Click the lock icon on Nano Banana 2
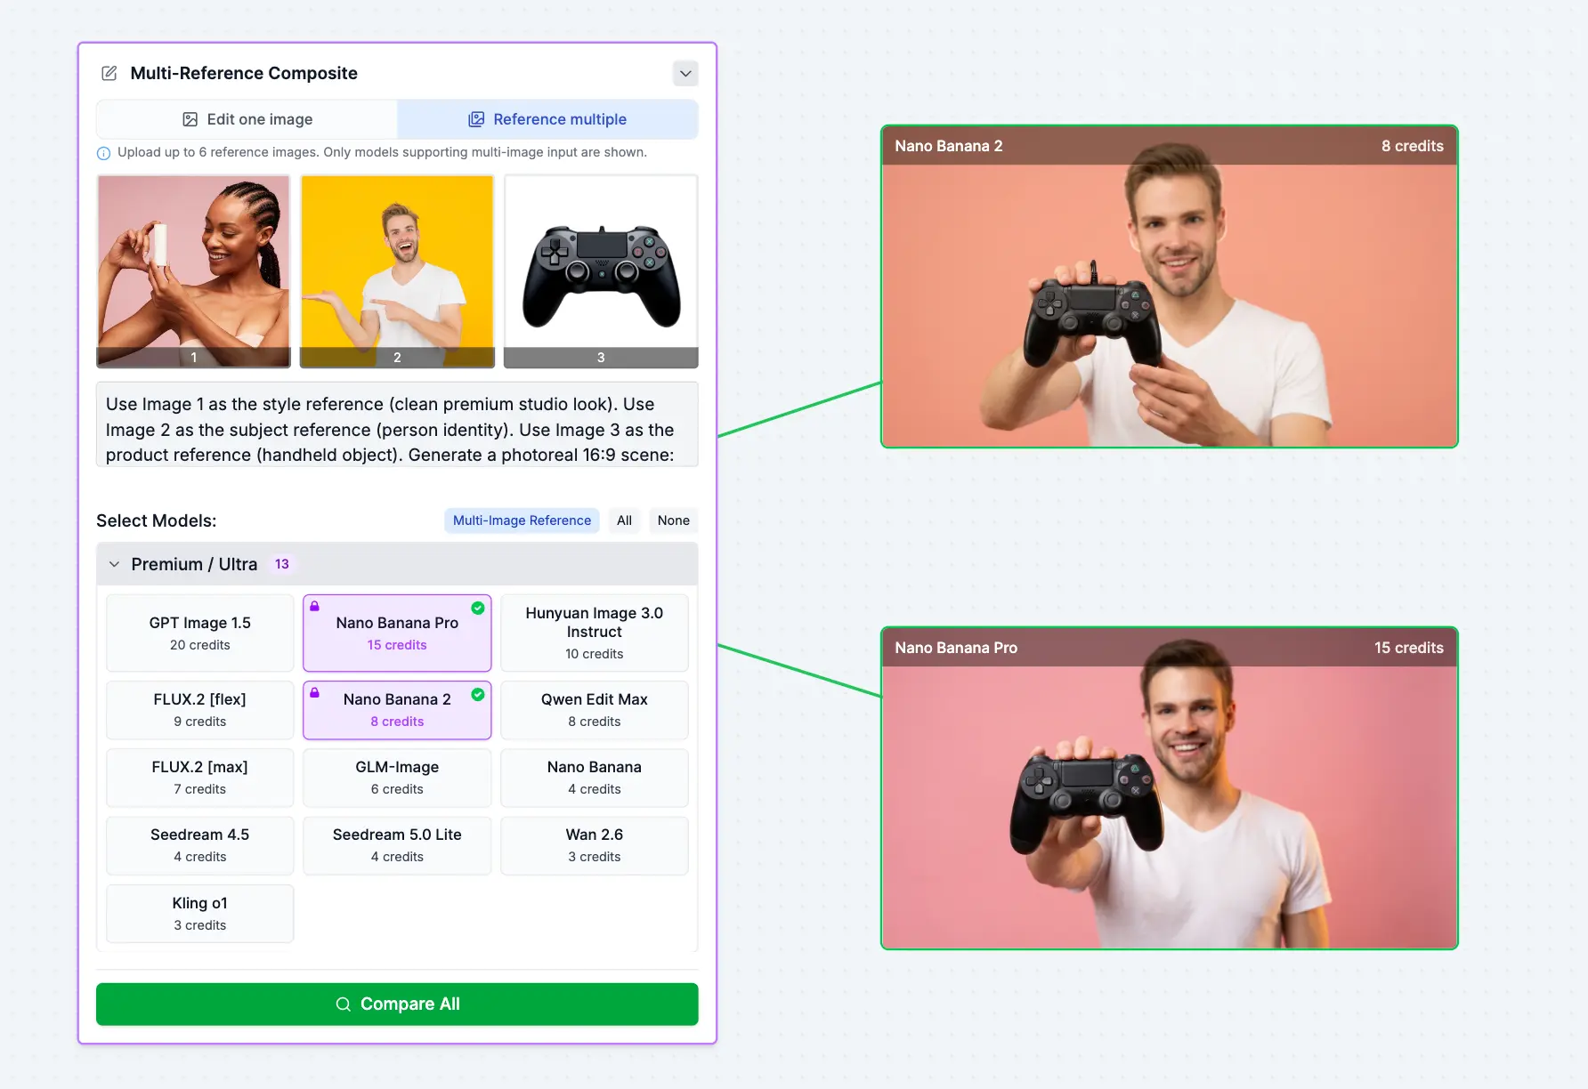 click(314, 692)
